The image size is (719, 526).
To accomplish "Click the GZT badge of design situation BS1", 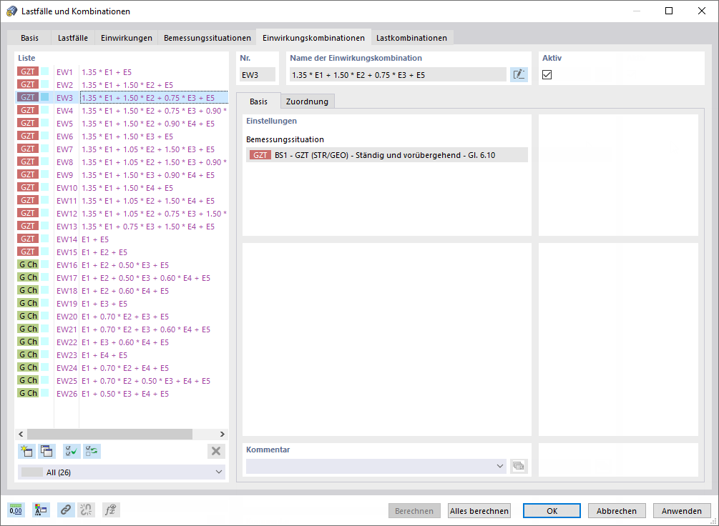I will pos(260,155).
